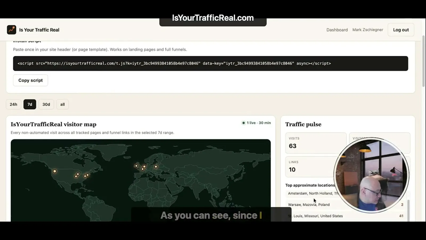Click the Is Your Traffic Real brand text
Viewport: 426px width, 240px height.
[x=39, y=30]
